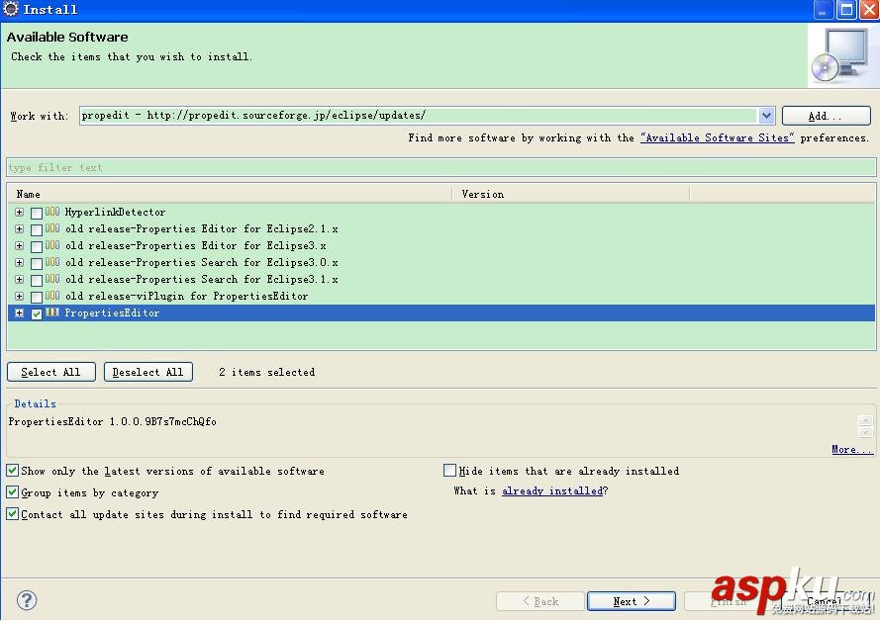Click the PropertiesEditor 1.0.0 details text
This screenshot has width=880, height=621.
(112, 421)
